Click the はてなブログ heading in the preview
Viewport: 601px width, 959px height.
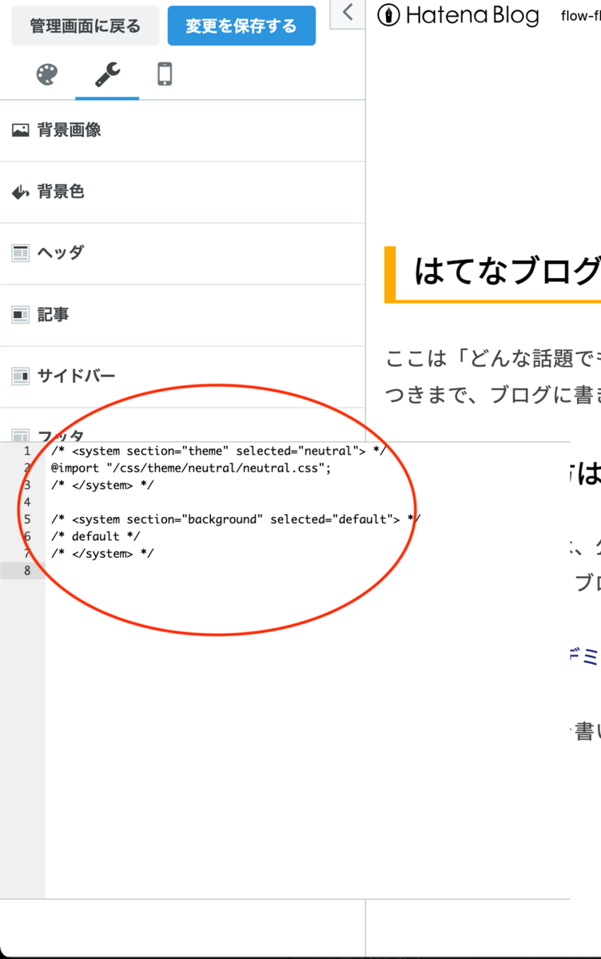(x=507, y=273)
